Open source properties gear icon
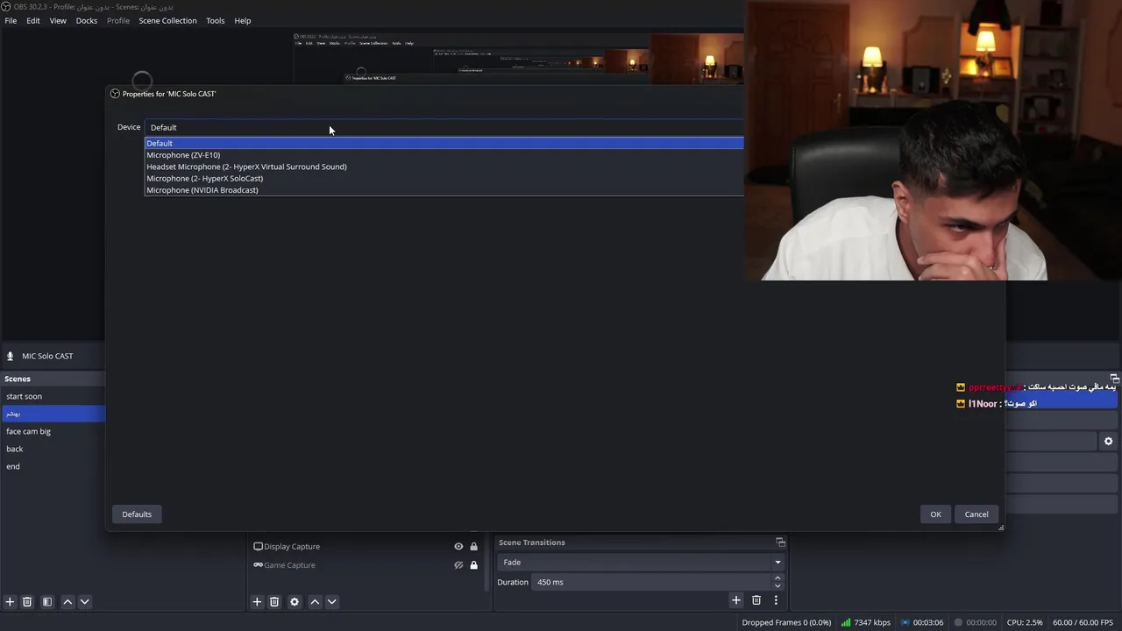This screenshot has width=1122, height=631. pos(295,602)
